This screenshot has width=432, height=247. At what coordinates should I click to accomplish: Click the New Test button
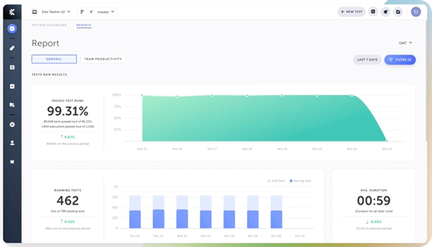pyautogui.click(x=352, y=12)
